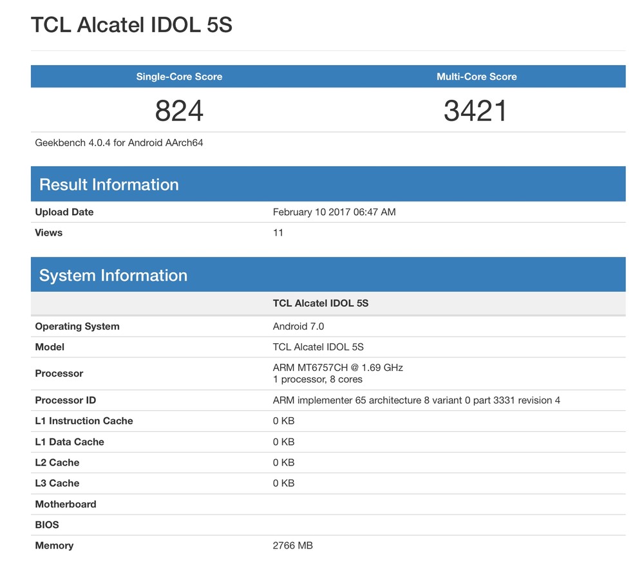Screen dimensions: 644x564
Task: Click the Operating System label
Action: click(77, 326)
